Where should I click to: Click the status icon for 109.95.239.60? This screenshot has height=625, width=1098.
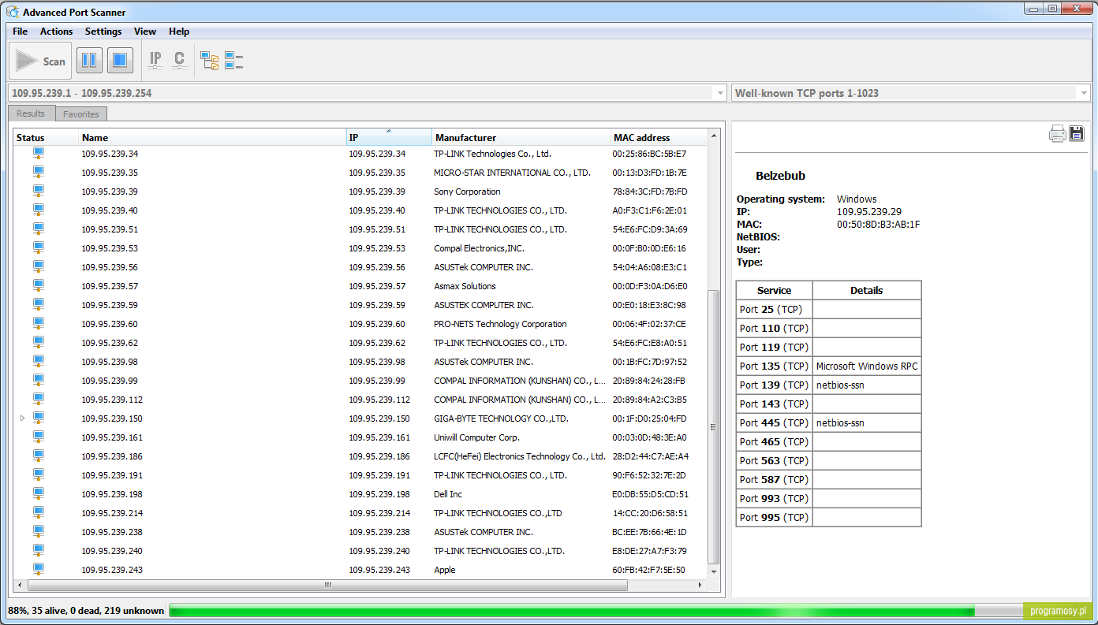click(x=38, y=324)
